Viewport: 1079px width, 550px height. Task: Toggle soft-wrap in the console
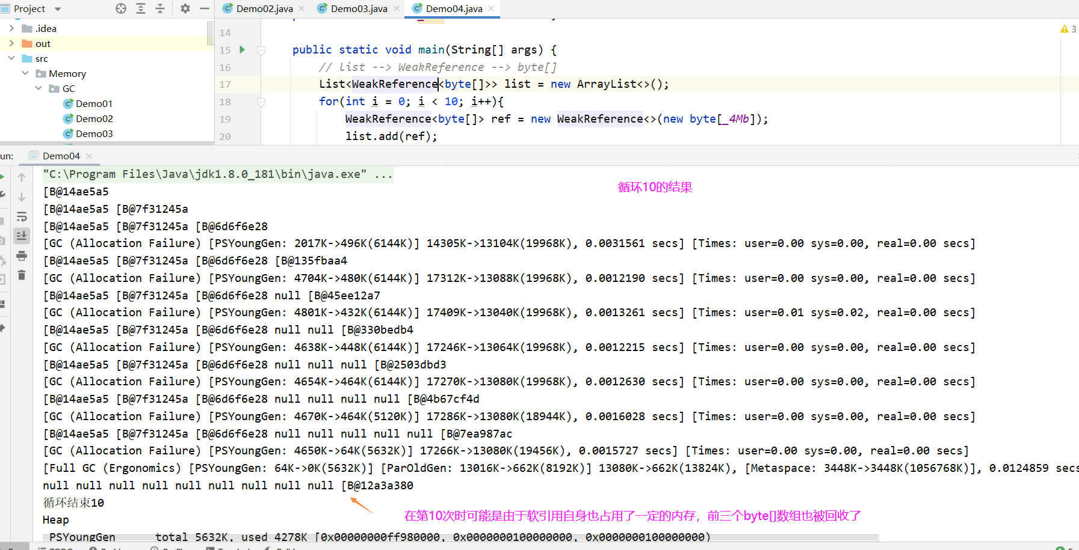(22, 216)
